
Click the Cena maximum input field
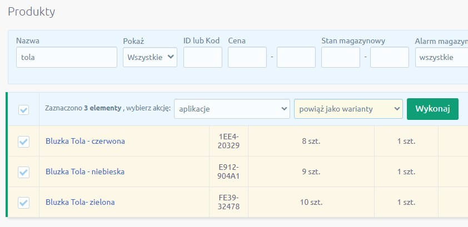click(x=296, y=57)
